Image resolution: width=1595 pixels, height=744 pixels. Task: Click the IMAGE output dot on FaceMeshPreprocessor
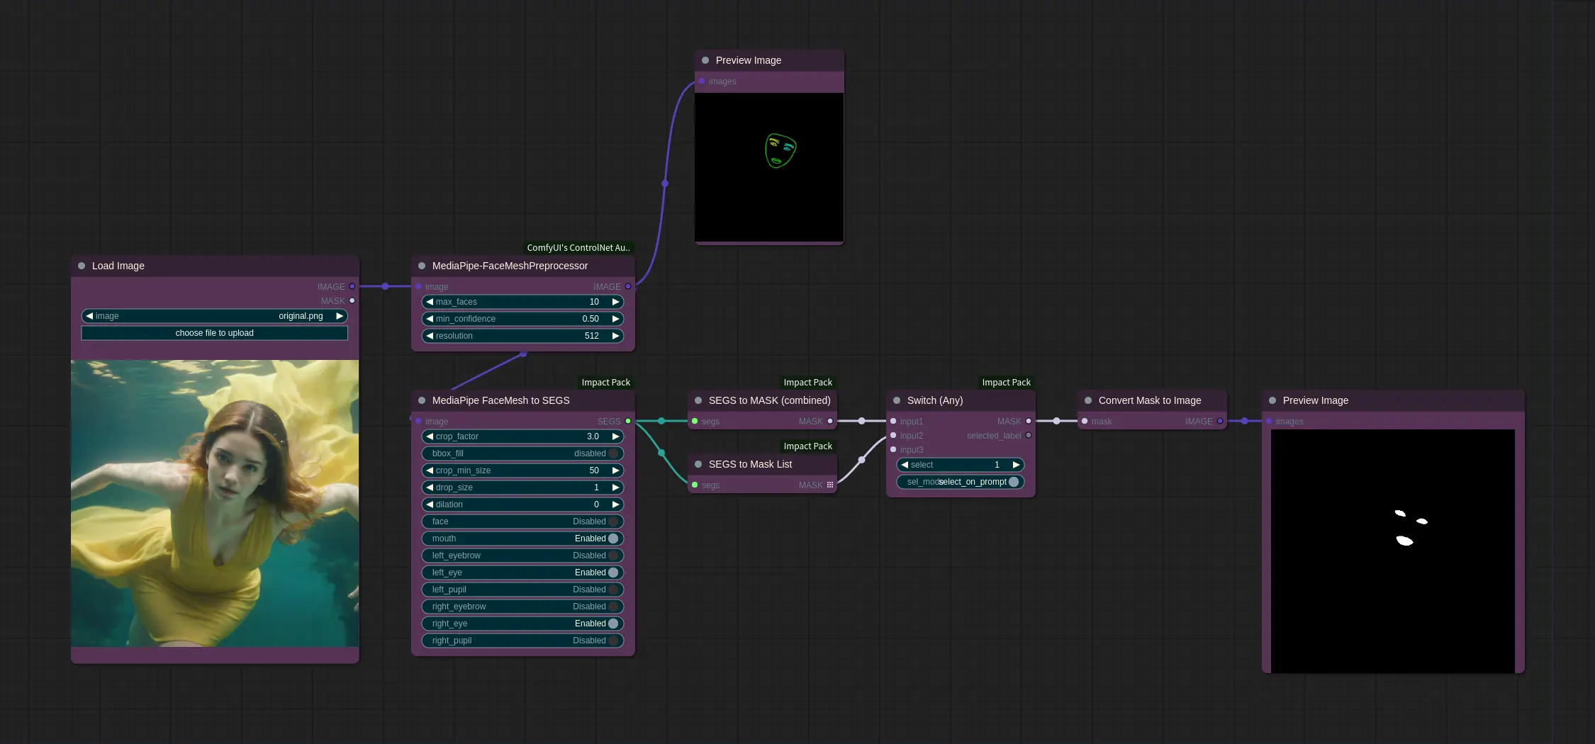[x=627, y=287]
